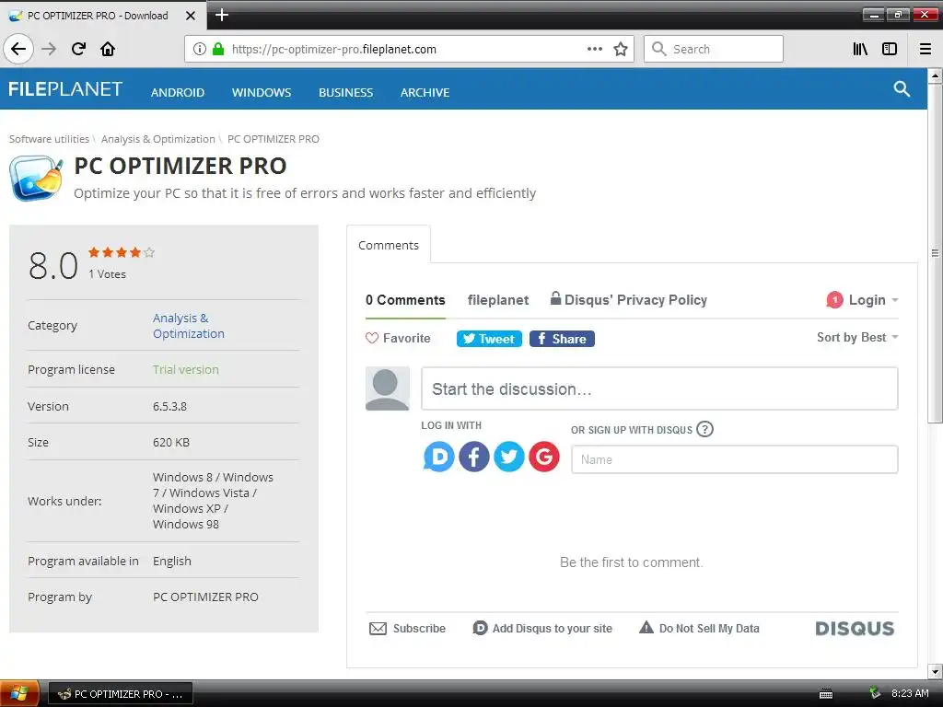Open the ARCHIVE menu item
Image resolution: width=943 pixels, height=707 pixels.
425,93
